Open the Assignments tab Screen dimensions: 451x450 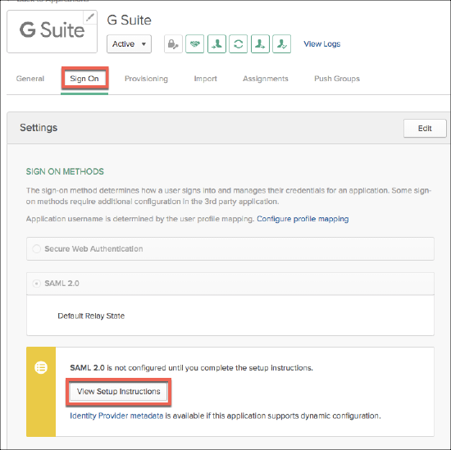[266, 79]
